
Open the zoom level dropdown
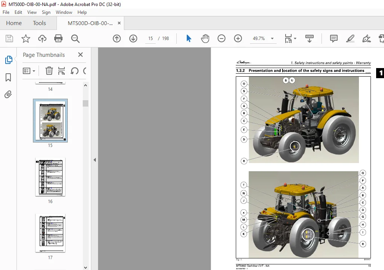point(272,39)
